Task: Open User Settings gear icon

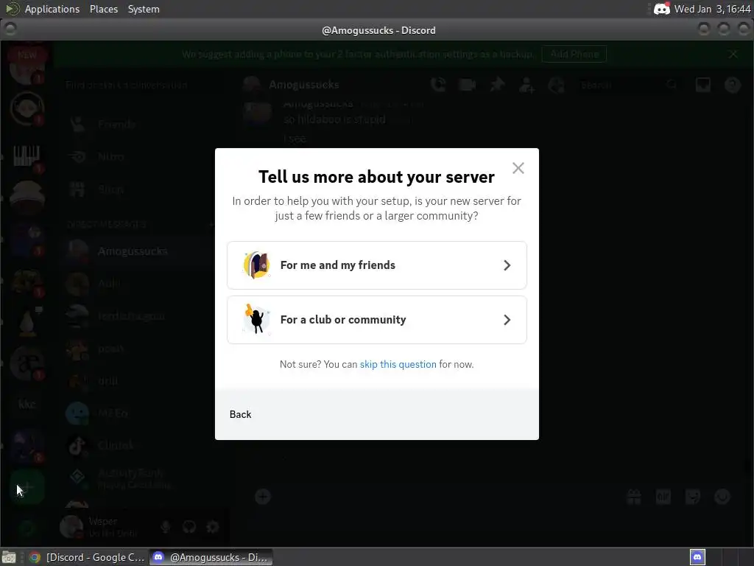Action: point(213,526)
